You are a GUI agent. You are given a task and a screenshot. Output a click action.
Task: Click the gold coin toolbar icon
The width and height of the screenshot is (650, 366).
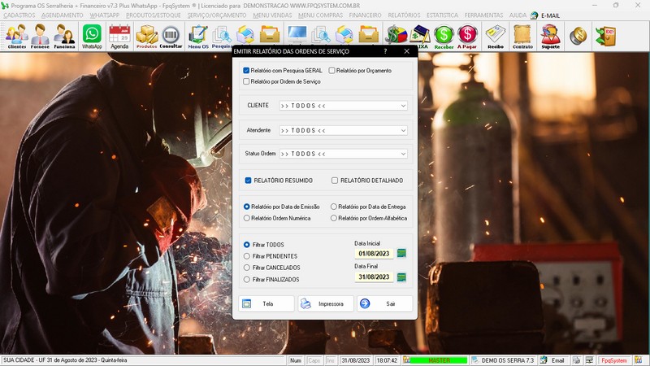click(578, 36)
